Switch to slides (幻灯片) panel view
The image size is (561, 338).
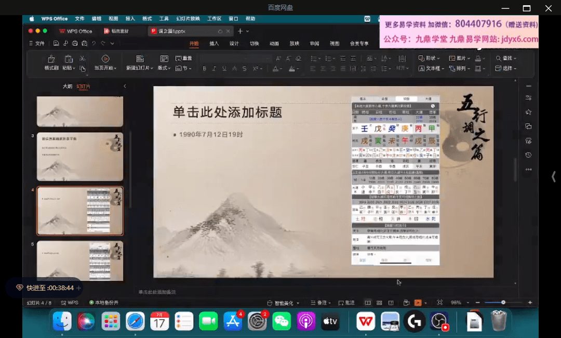click(x=83, y=86)
